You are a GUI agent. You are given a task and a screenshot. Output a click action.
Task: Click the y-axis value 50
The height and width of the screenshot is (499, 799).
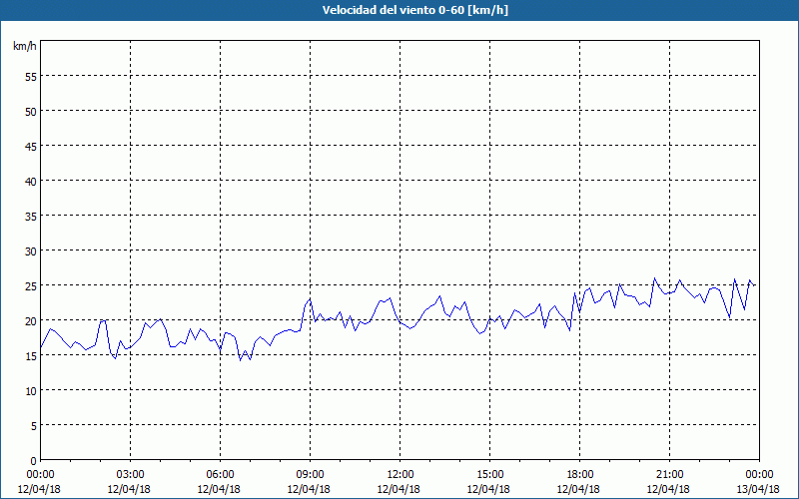(31, 111)
